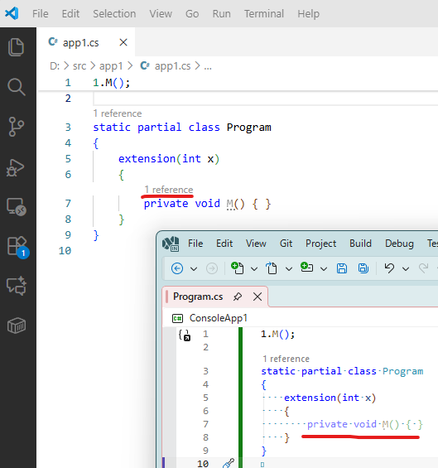Click CodeLens '1 reference' above class Program in VS Code
The image size is (438, 468).
[118, 113]
